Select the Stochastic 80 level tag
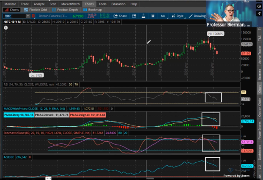The image size is (263, 180). (x=120, y=133)
